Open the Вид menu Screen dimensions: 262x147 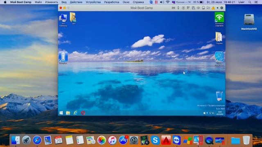[64, 2]
